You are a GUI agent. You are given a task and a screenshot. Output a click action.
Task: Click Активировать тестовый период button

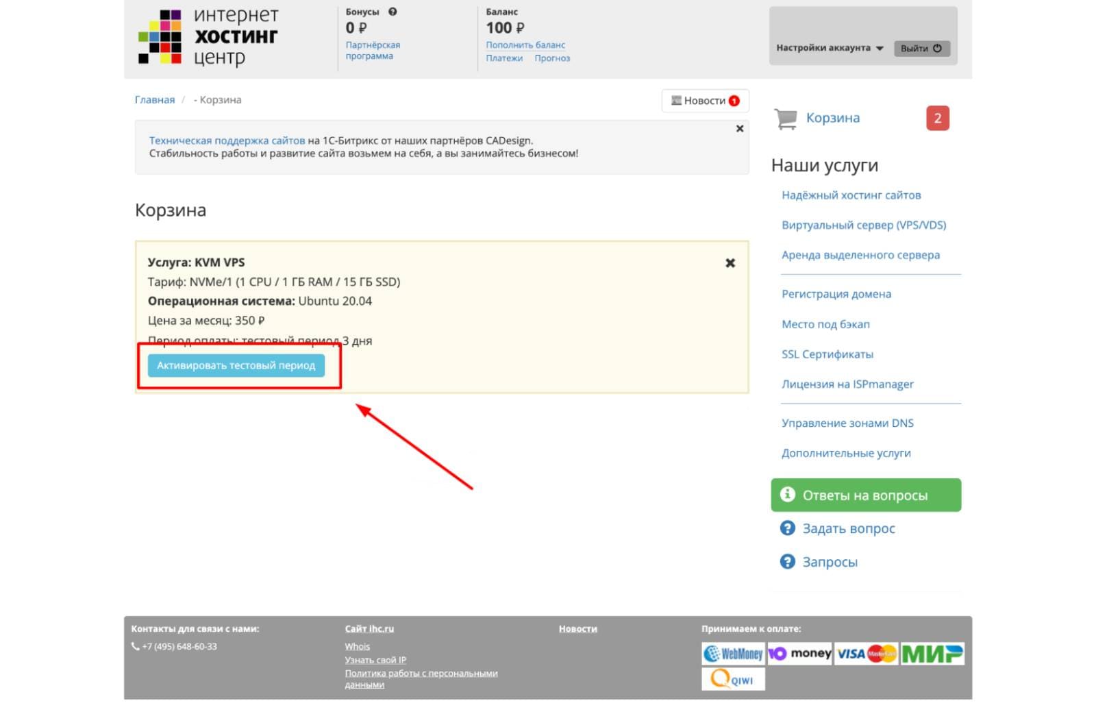coord(236,365)
